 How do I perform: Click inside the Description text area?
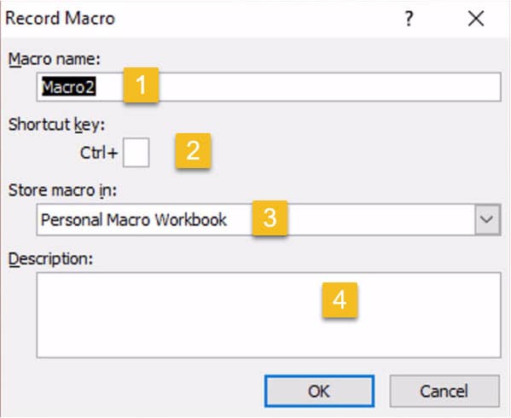point(269,315)
